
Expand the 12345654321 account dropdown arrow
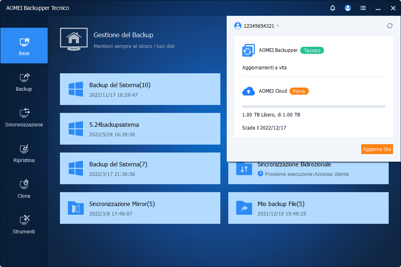tap(278, 26)
